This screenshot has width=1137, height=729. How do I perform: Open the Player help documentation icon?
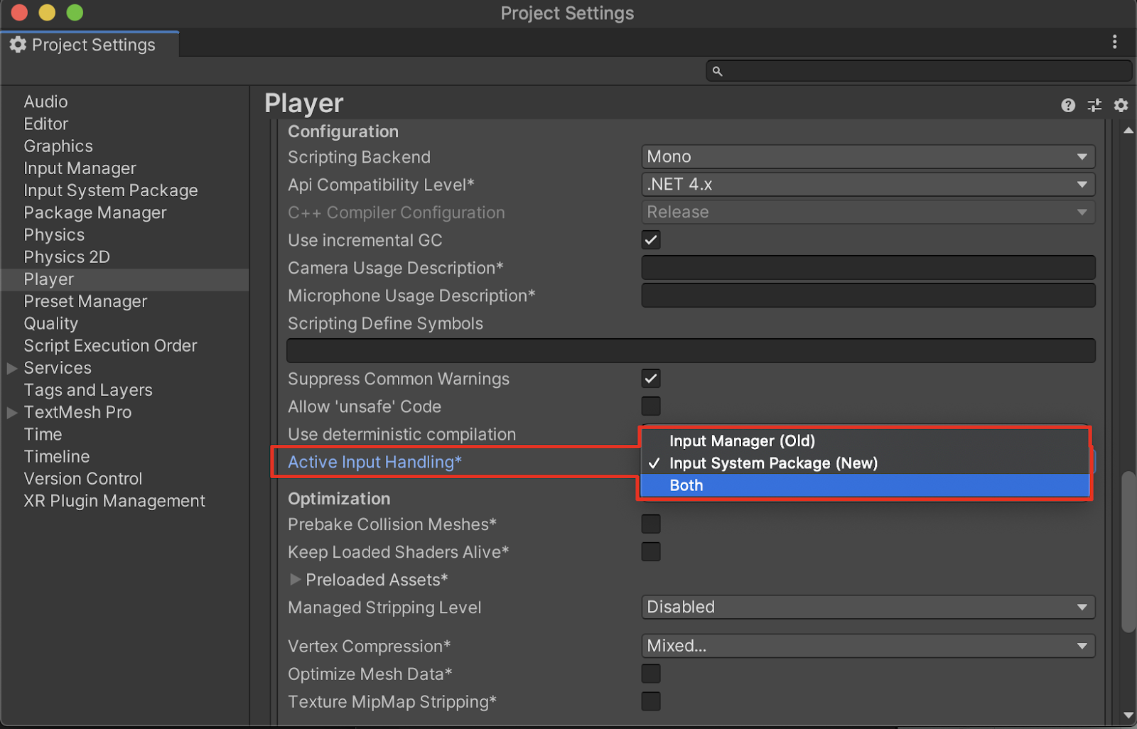pos(1067,105)
